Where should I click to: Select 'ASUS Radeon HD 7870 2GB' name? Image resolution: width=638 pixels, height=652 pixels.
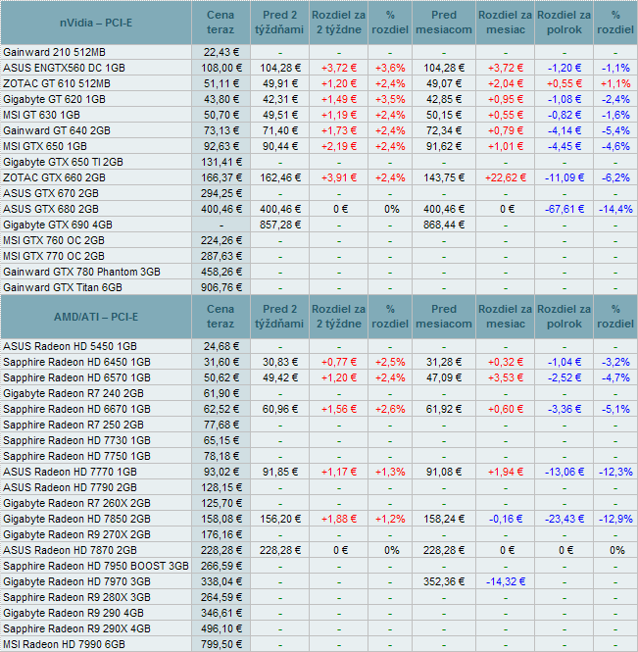click(70, 551)
